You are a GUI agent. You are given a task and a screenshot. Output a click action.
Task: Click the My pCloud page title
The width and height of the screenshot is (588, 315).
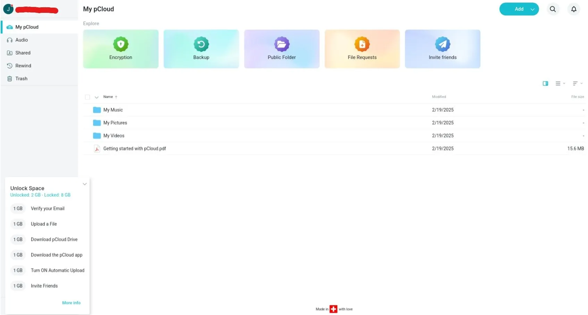pyautogui.click(x=99, y=9)
